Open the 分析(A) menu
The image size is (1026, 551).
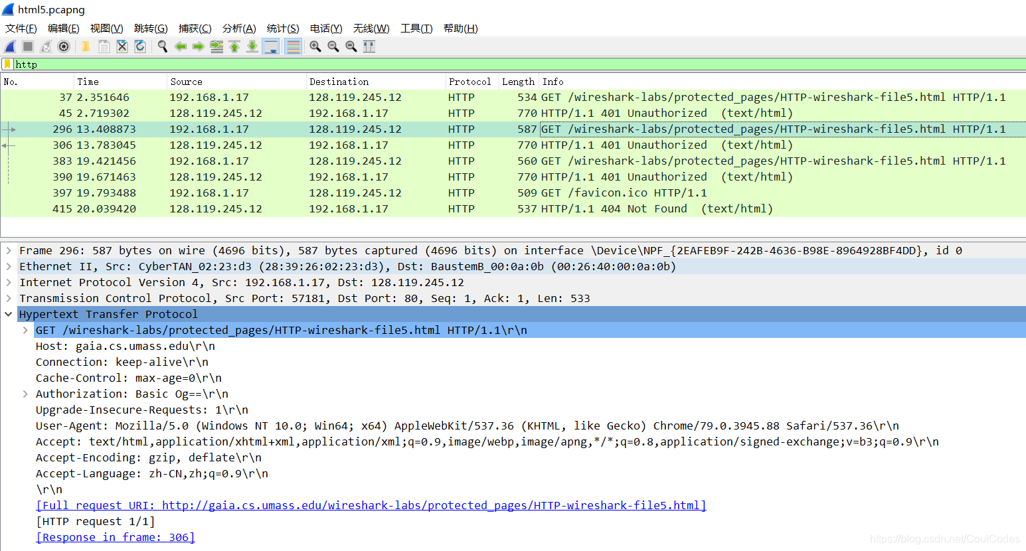(x=239, y=29)
